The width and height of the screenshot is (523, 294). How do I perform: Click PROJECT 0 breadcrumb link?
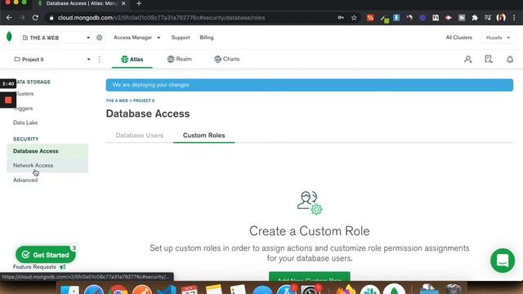pos(144,100)
